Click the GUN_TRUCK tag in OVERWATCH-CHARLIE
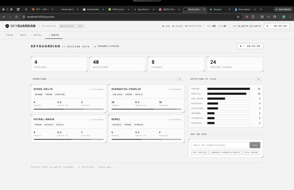The image size is (294, 190). pyautogui.click(x=117, y=94)
